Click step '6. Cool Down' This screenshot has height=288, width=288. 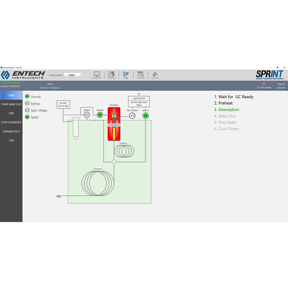[226, 129]
